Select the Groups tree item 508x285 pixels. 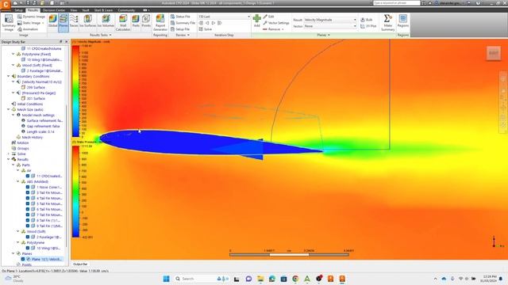tap(23, 148)
